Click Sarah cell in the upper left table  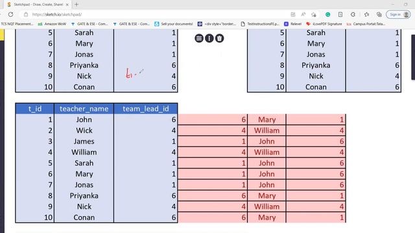point(84,33)
